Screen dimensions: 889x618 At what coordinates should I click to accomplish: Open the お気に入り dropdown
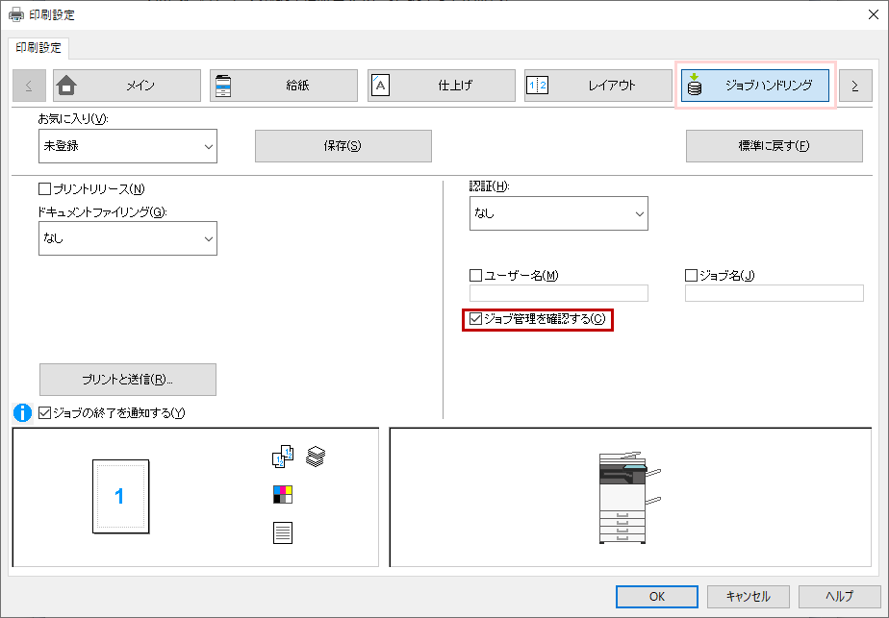click(128, 146)
